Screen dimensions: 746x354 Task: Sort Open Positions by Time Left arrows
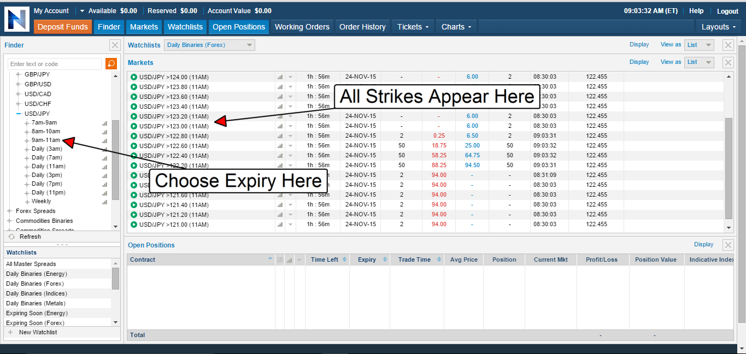345,259
